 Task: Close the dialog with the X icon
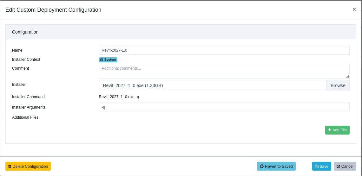[x=354, y=9]
